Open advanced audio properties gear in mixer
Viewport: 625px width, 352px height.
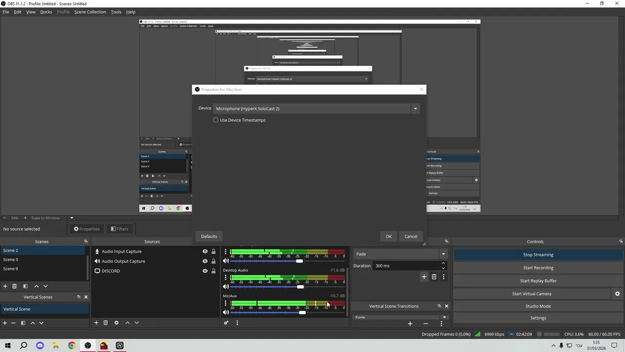[x=226, y=323]
